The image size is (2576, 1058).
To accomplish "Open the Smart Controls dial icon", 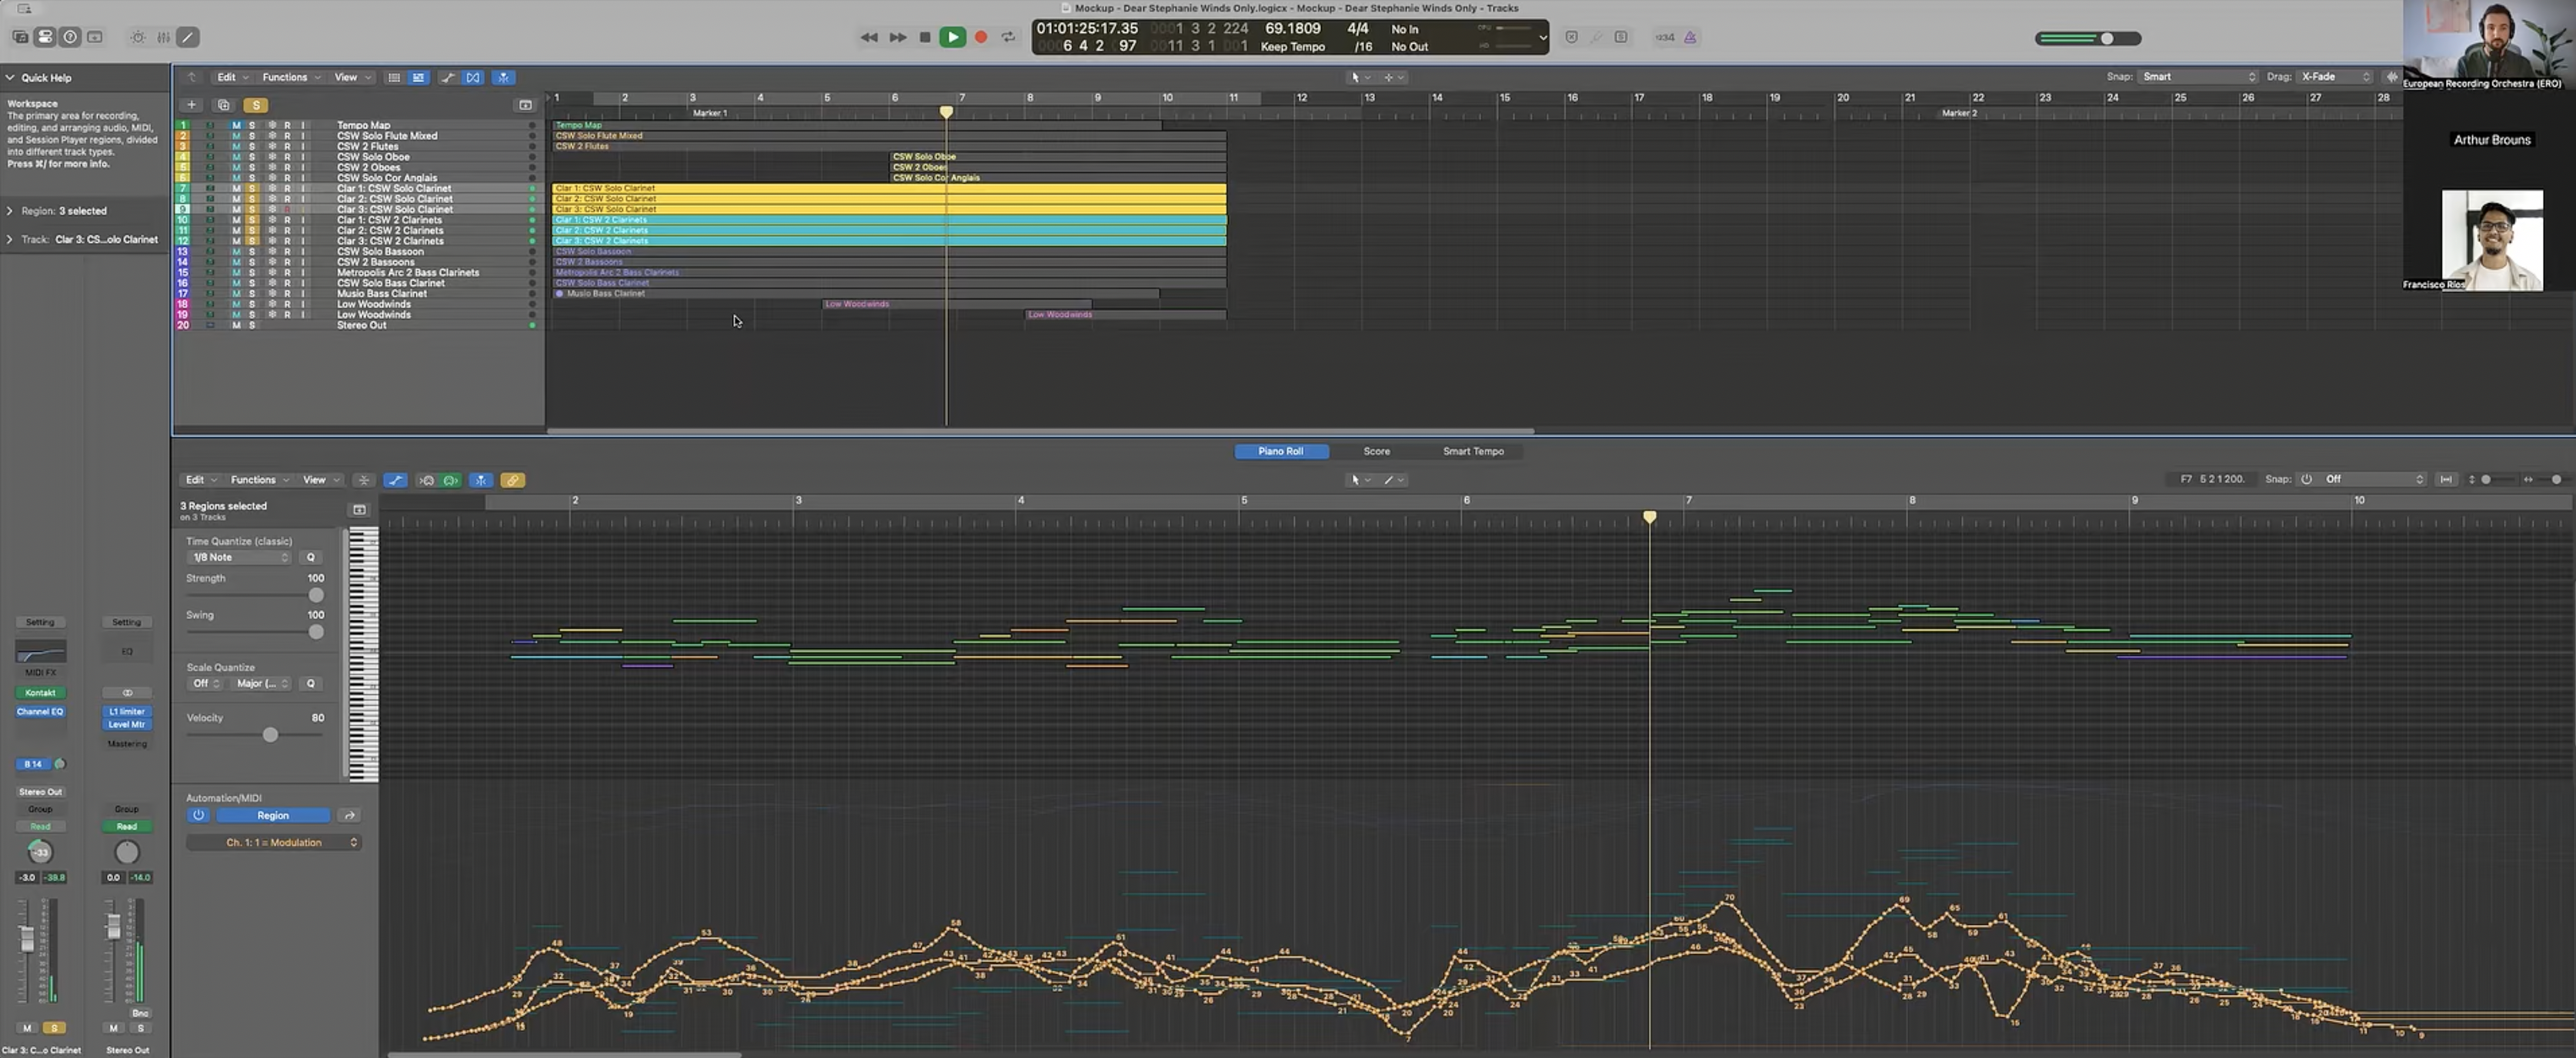I will (x=138, y=37).
